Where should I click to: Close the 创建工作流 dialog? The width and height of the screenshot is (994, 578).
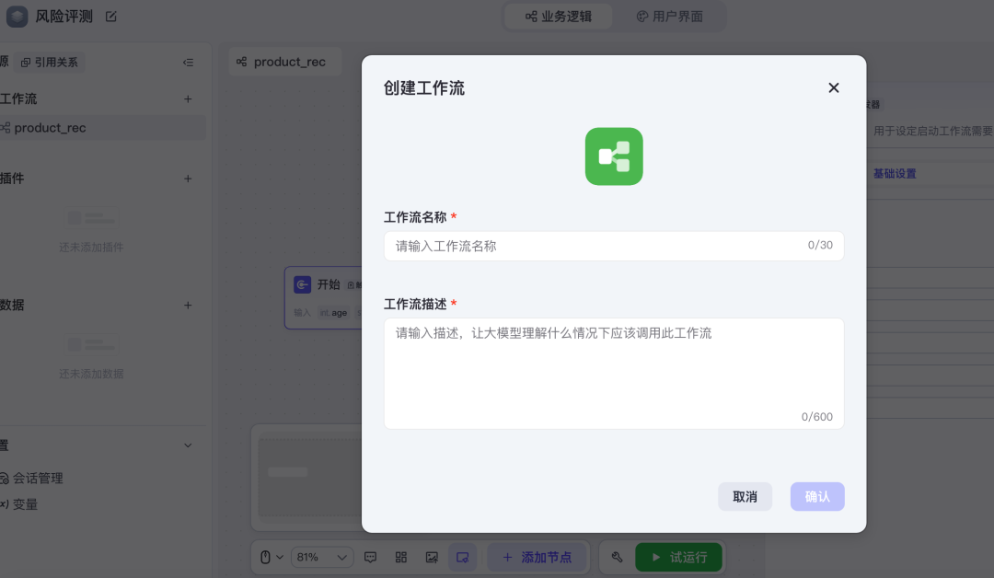pyautogui.click(x=834, y=88)
